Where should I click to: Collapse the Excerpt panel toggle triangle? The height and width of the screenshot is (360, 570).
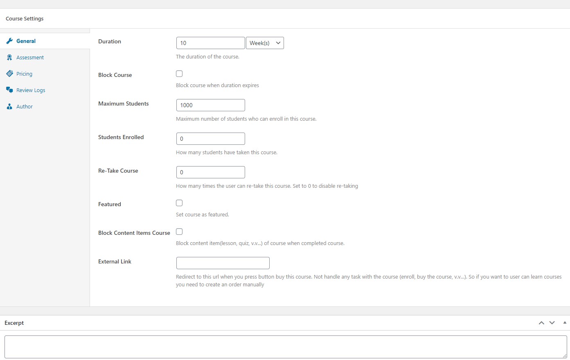click(565, 323)
